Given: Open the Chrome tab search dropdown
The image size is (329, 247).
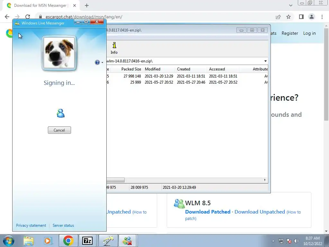Looking at the screenshot, I should pyautogui.click(x=290, y=5).
